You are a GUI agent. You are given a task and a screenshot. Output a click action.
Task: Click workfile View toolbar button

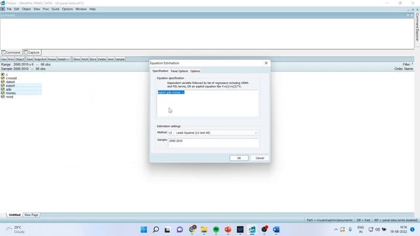point(4,60)
